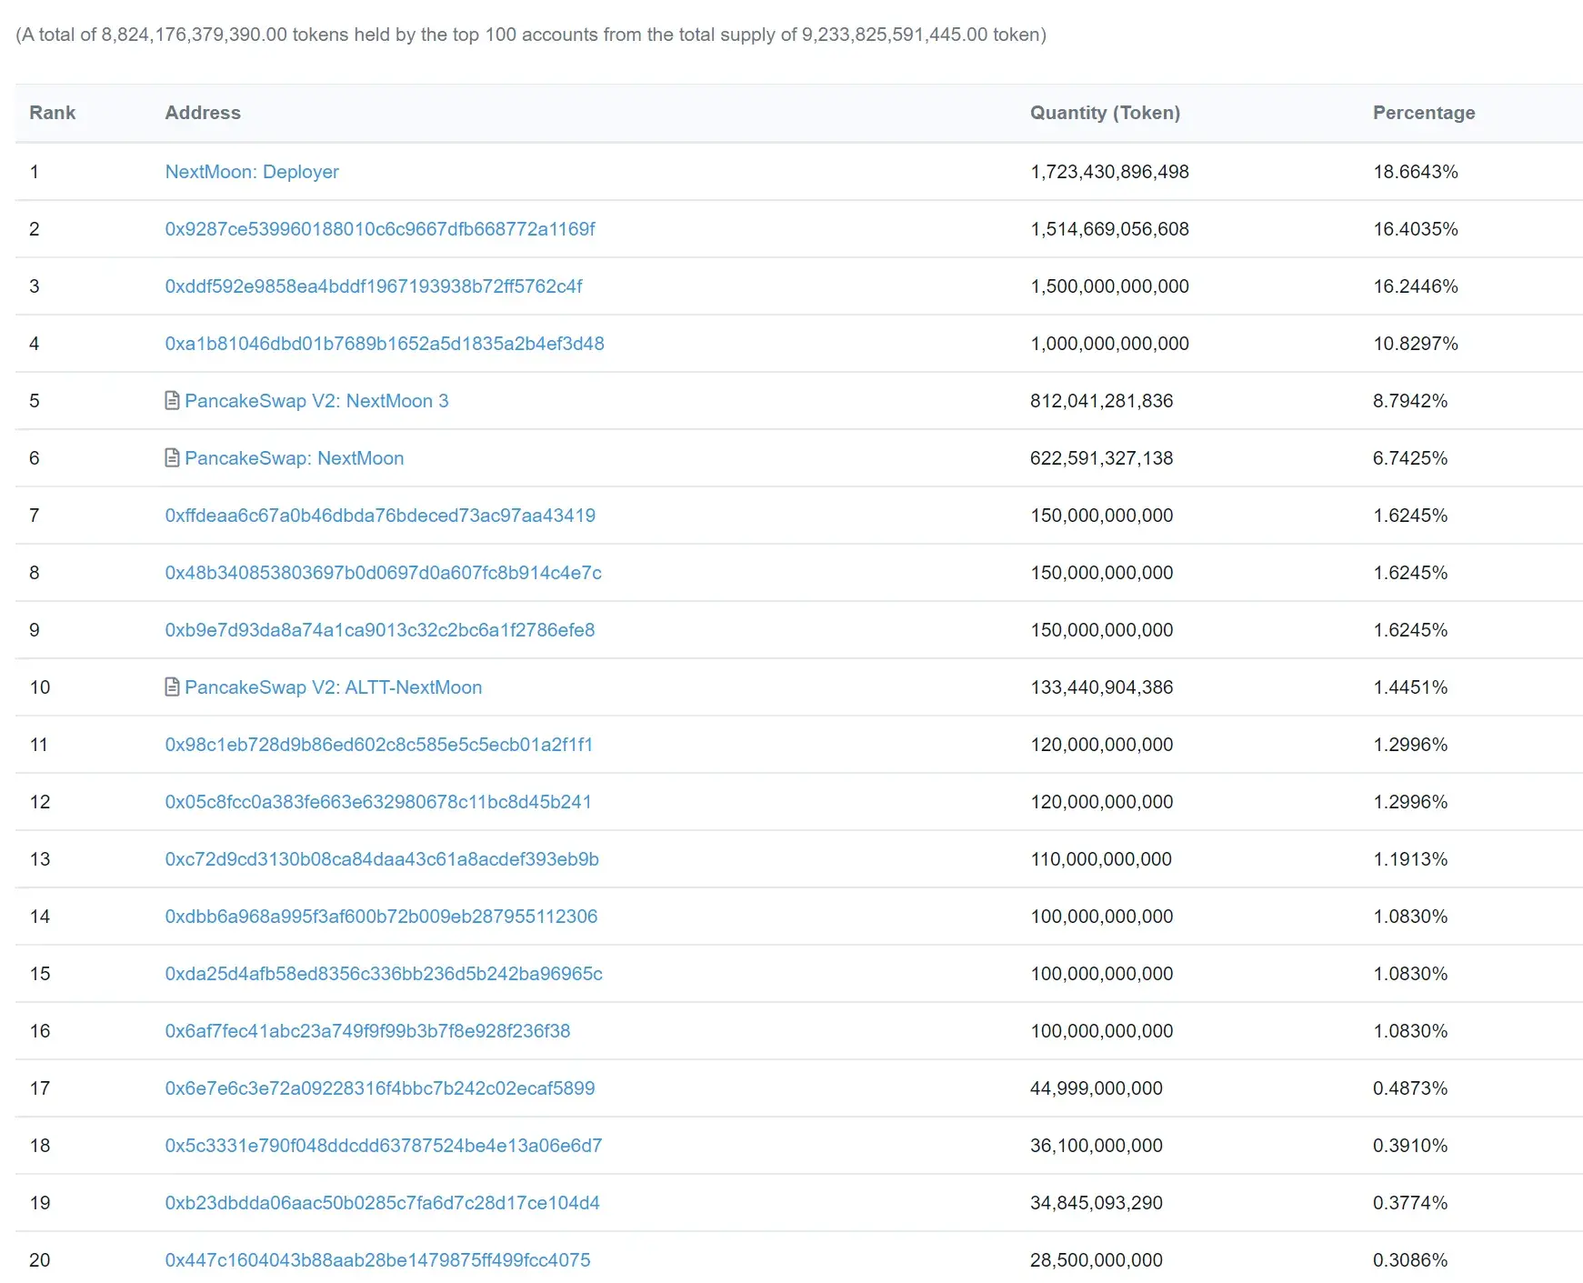Open address 0xddf592e9858ea4bddf1967193938b72ff5762c4f
The height and width of the screenshot is (1283, 1583).
click(374, 286)
